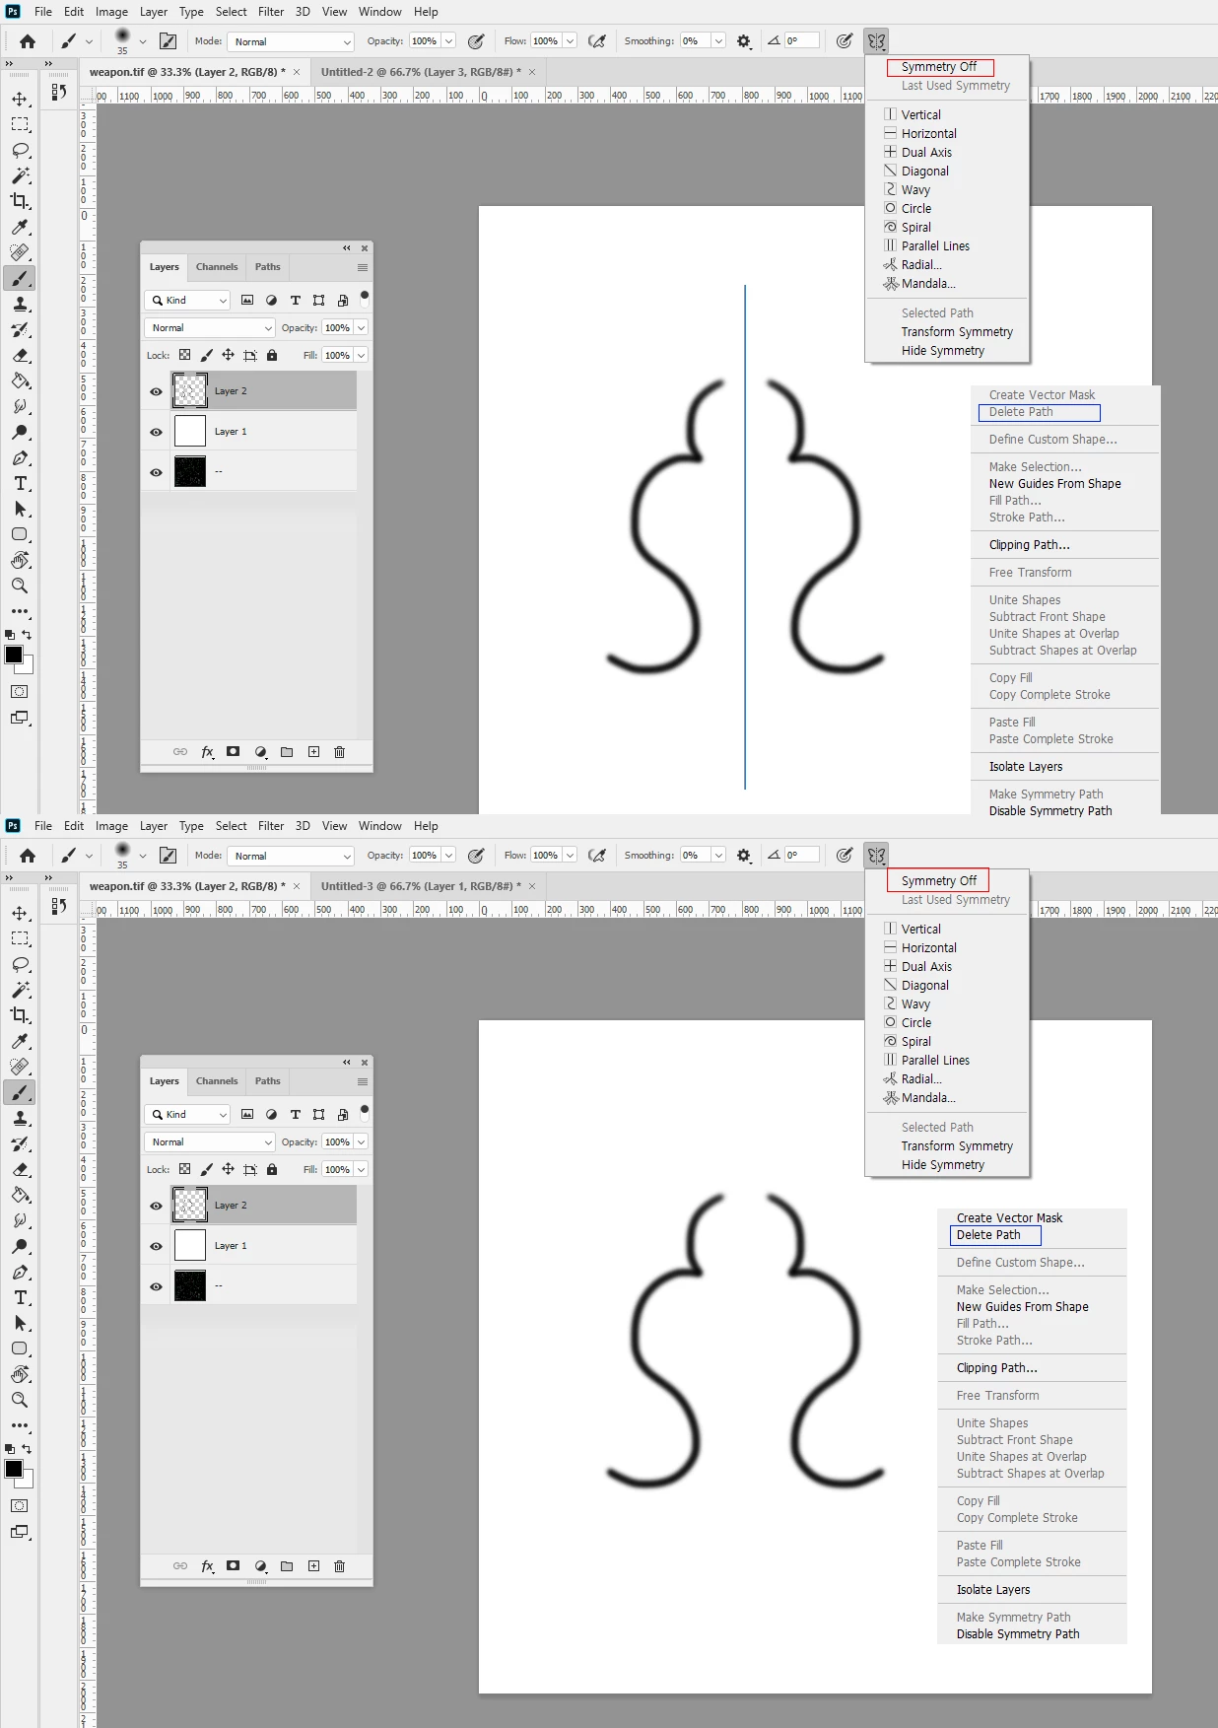Image resolution: width=1218 pixels, height=1728 pixels.
Task: Click foreground color swatch in Untitled-3 window
Action: pos(14,1469)
